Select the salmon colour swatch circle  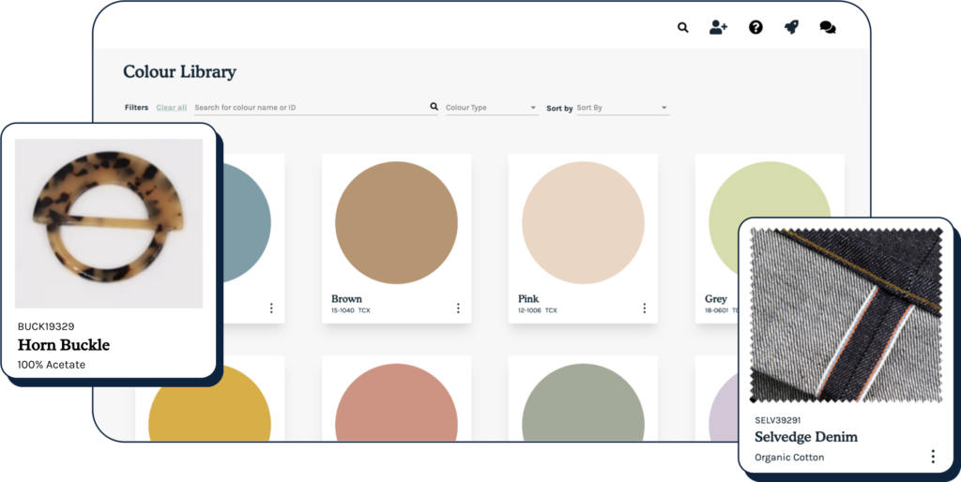coord(397,402)
